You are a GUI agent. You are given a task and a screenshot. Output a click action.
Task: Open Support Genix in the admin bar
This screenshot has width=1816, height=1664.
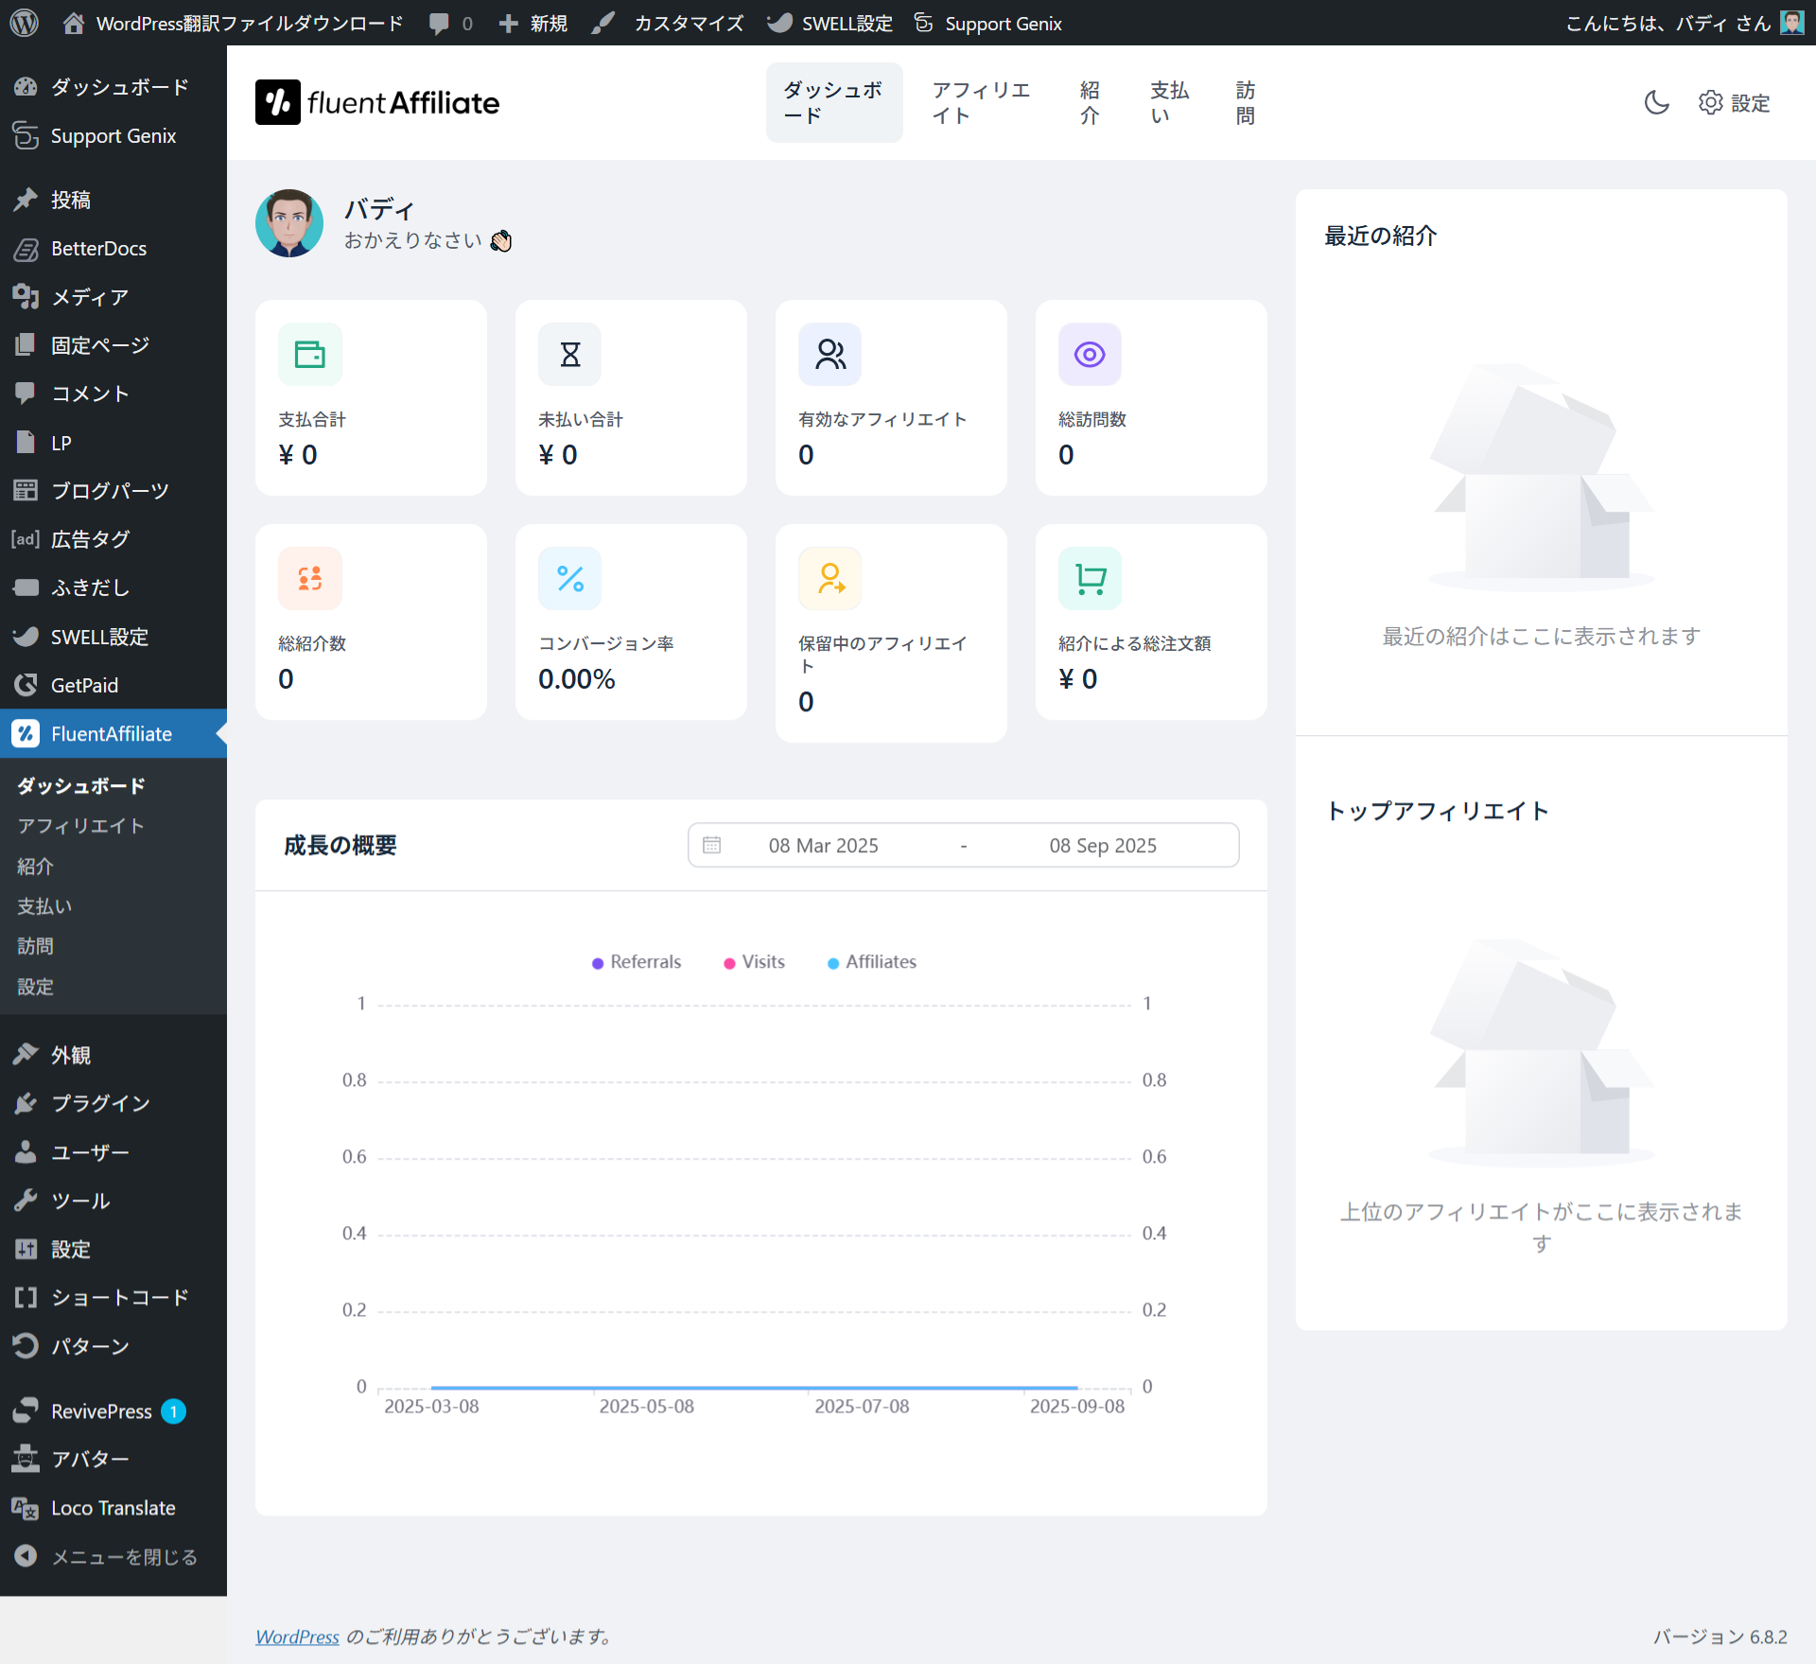pos(987,23)
